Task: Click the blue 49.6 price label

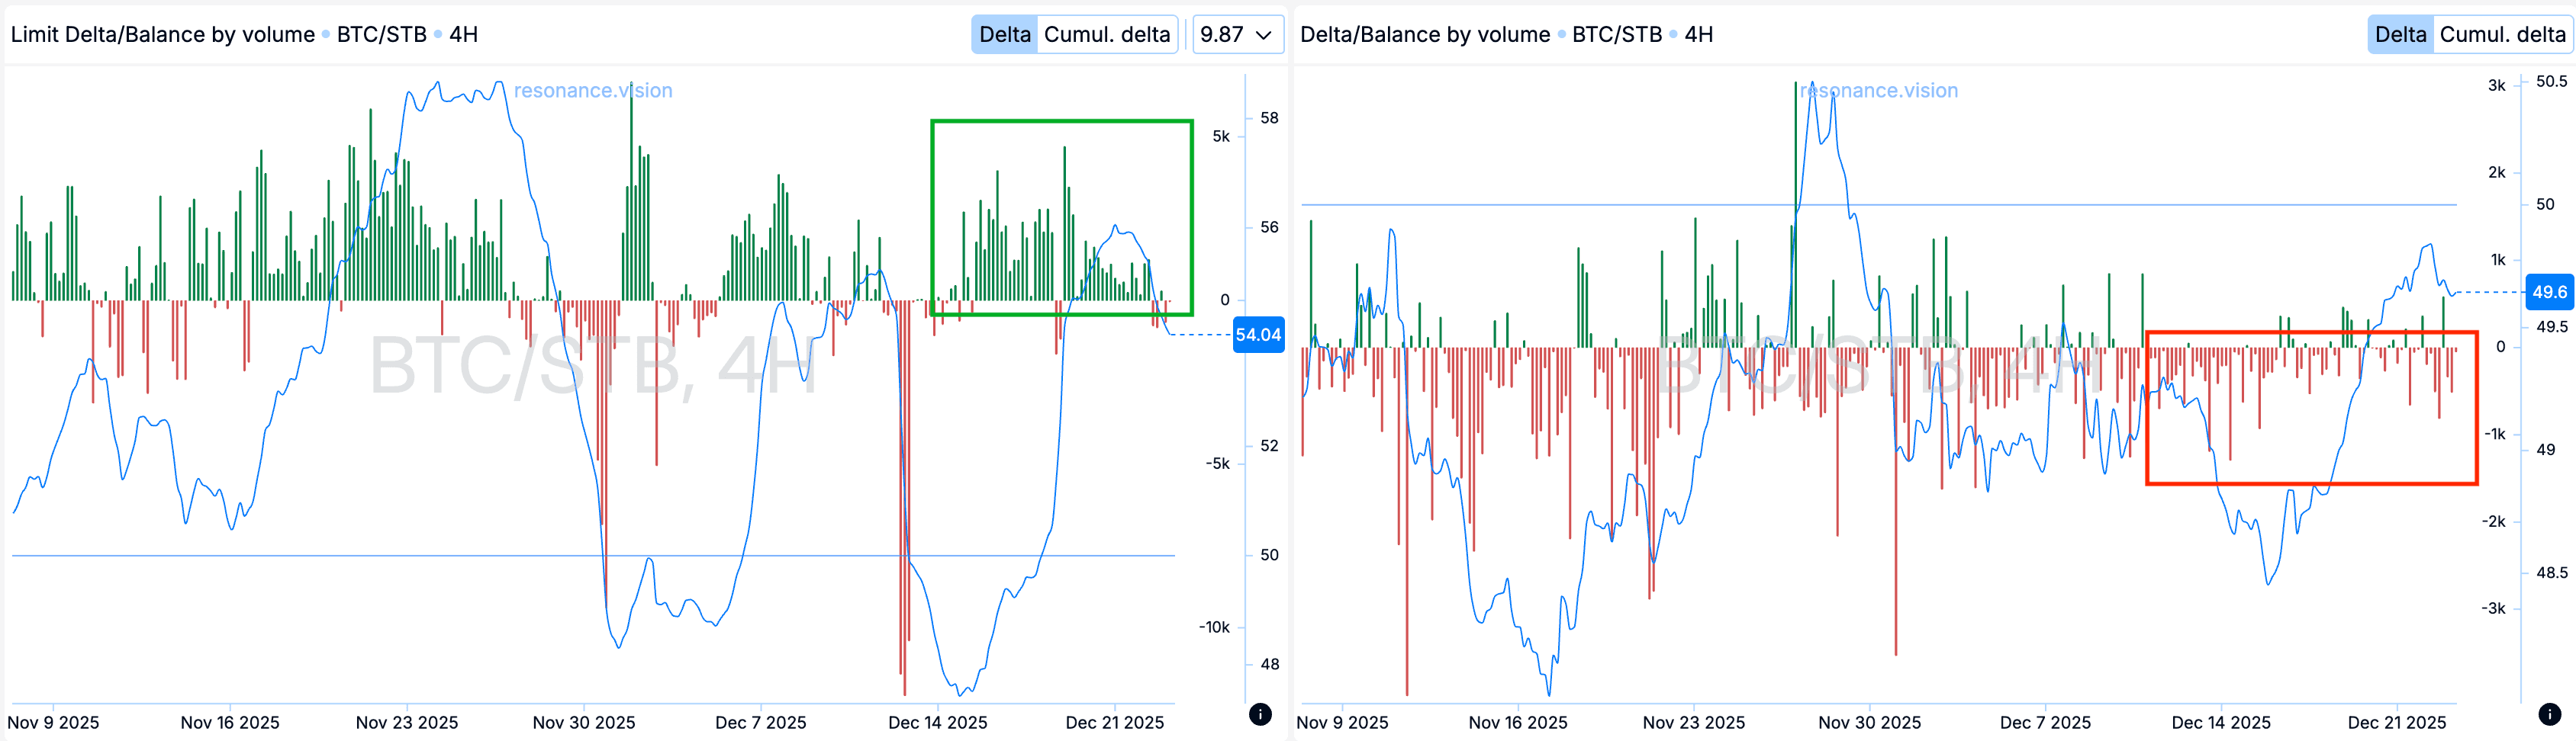Action: tap(2548, 292)
